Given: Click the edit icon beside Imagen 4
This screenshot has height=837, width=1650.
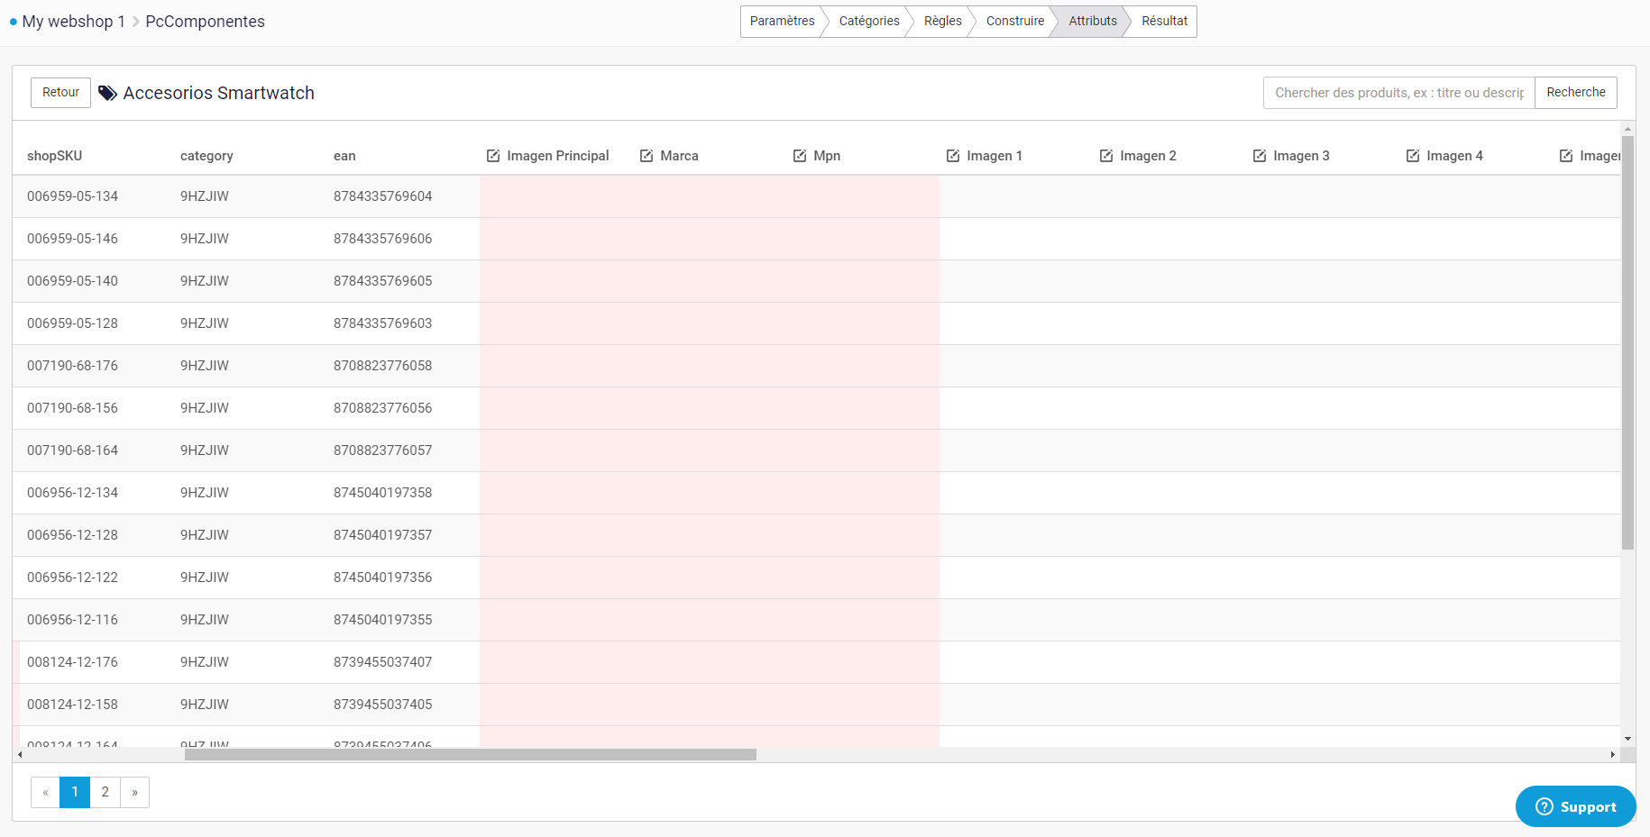Looking at the screenshot, I should [1413, 156].
